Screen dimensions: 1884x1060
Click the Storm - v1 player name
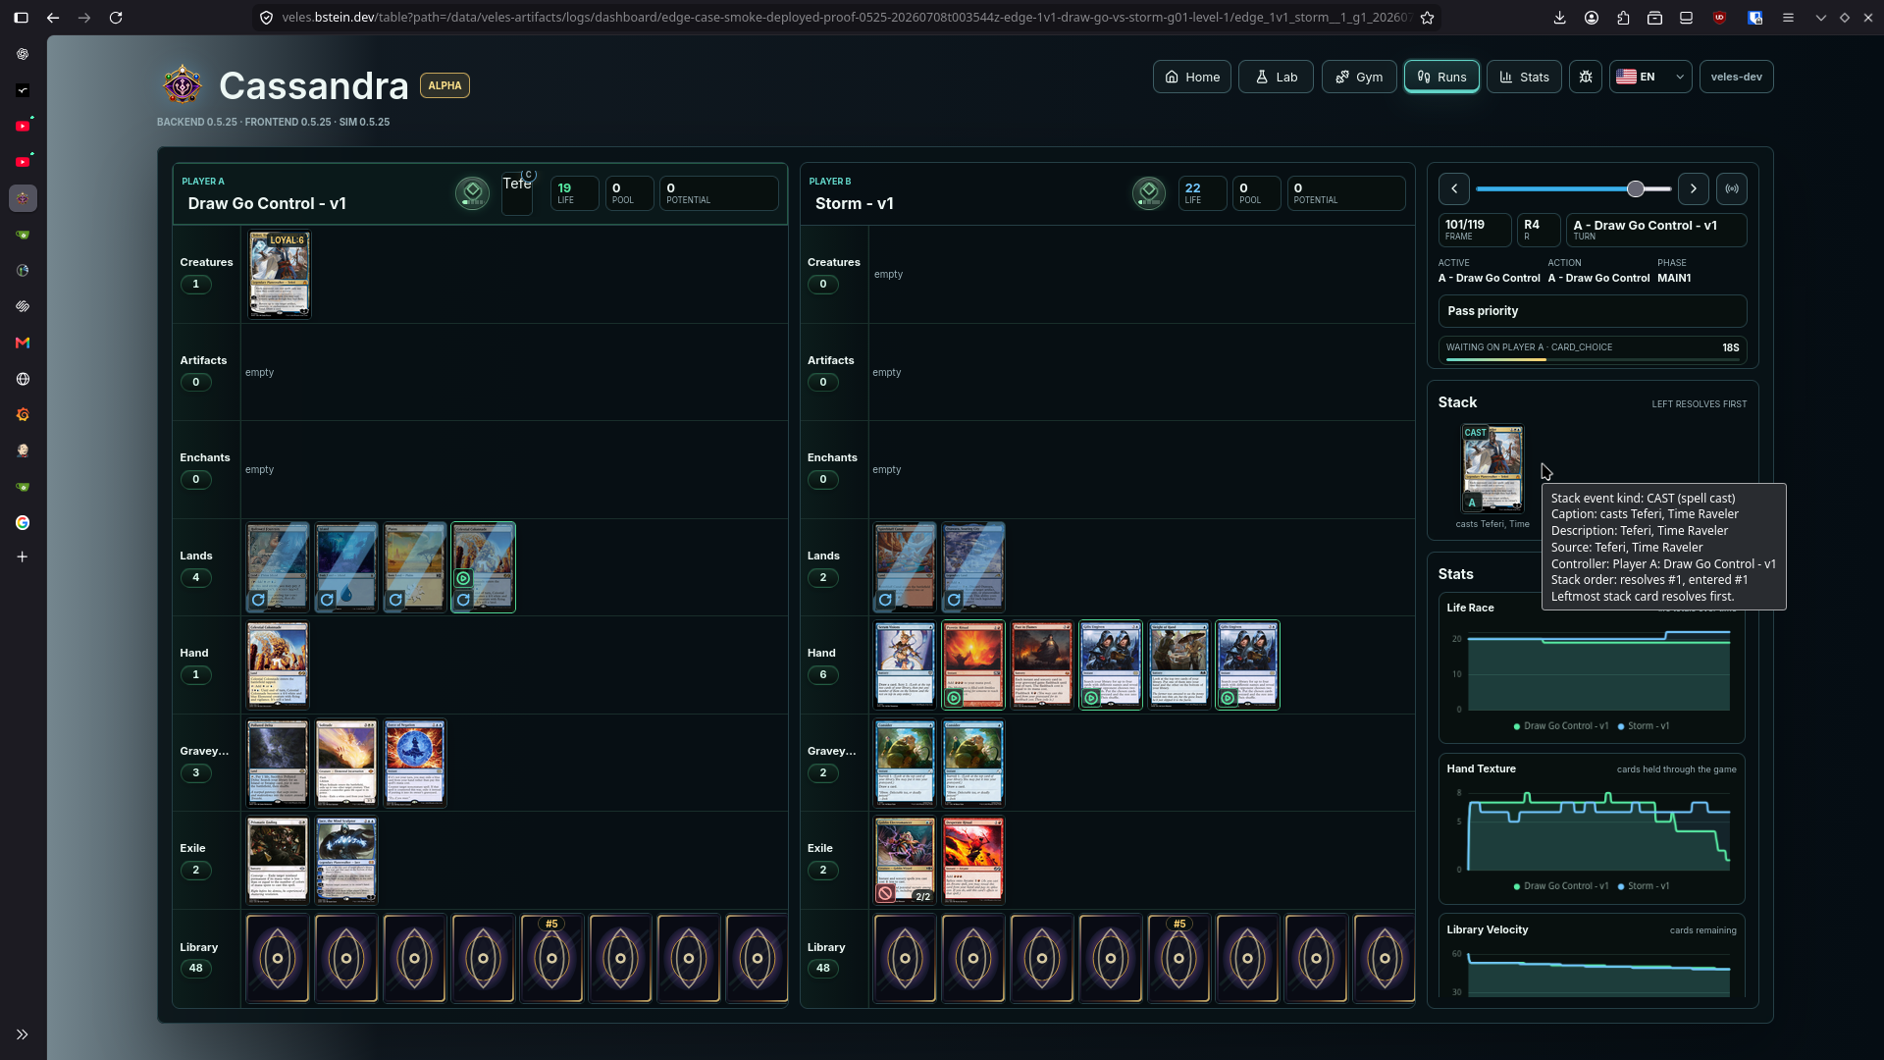855,203
